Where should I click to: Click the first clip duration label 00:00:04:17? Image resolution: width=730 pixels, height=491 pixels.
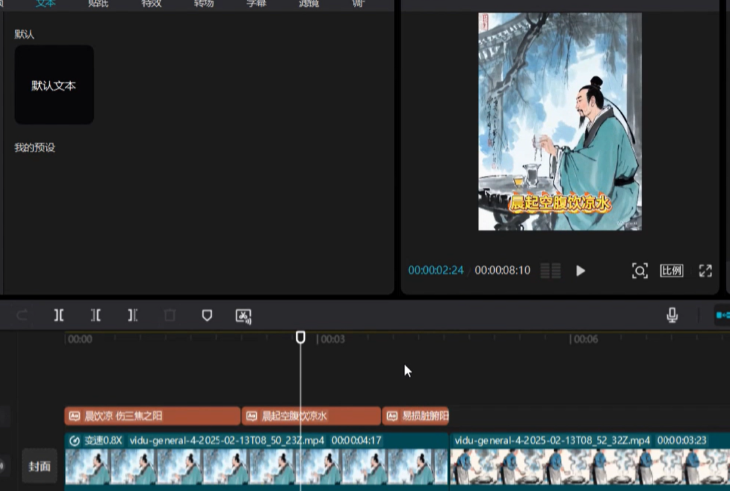click(356, 440)
